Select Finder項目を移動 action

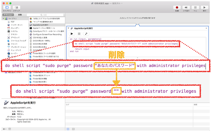40,79
